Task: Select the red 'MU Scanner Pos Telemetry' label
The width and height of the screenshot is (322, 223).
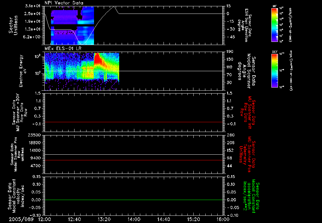Action: [247, 154]
